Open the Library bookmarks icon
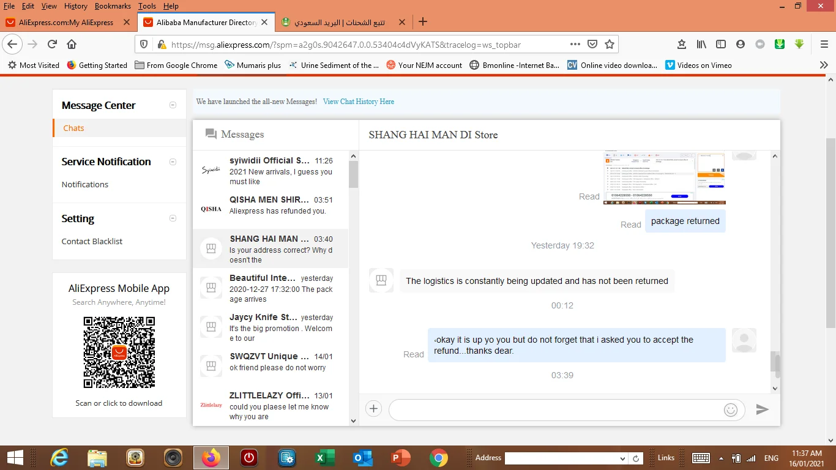836x470 pixels. 701,44
